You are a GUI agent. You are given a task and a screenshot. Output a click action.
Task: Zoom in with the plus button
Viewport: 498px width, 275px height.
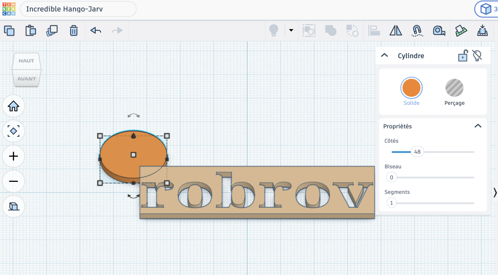click(13, 156)
